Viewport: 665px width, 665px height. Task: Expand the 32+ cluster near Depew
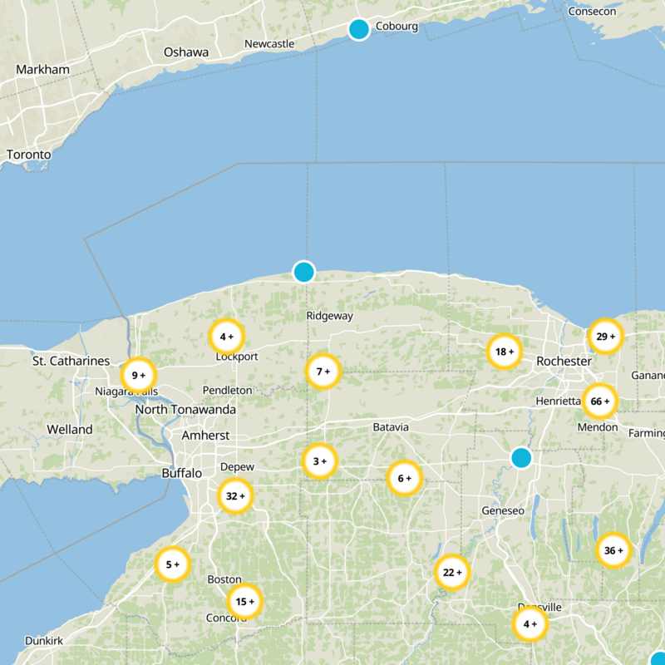[235, 496]
